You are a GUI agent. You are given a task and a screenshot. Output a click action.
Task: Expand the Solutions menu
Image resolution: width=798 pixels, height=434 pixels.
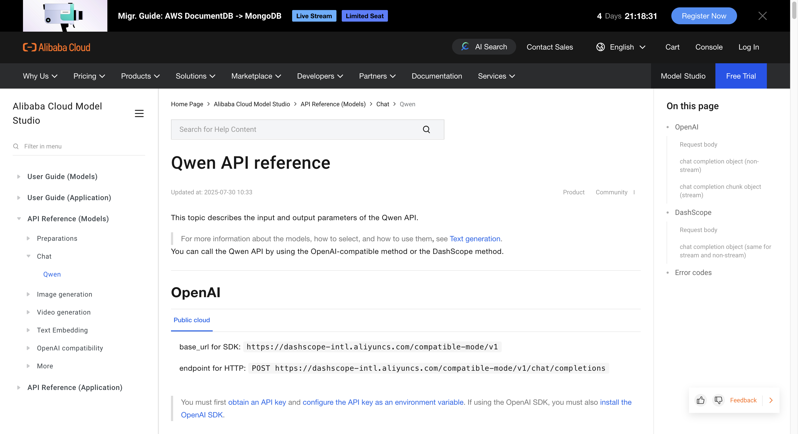tap(196, 76)
